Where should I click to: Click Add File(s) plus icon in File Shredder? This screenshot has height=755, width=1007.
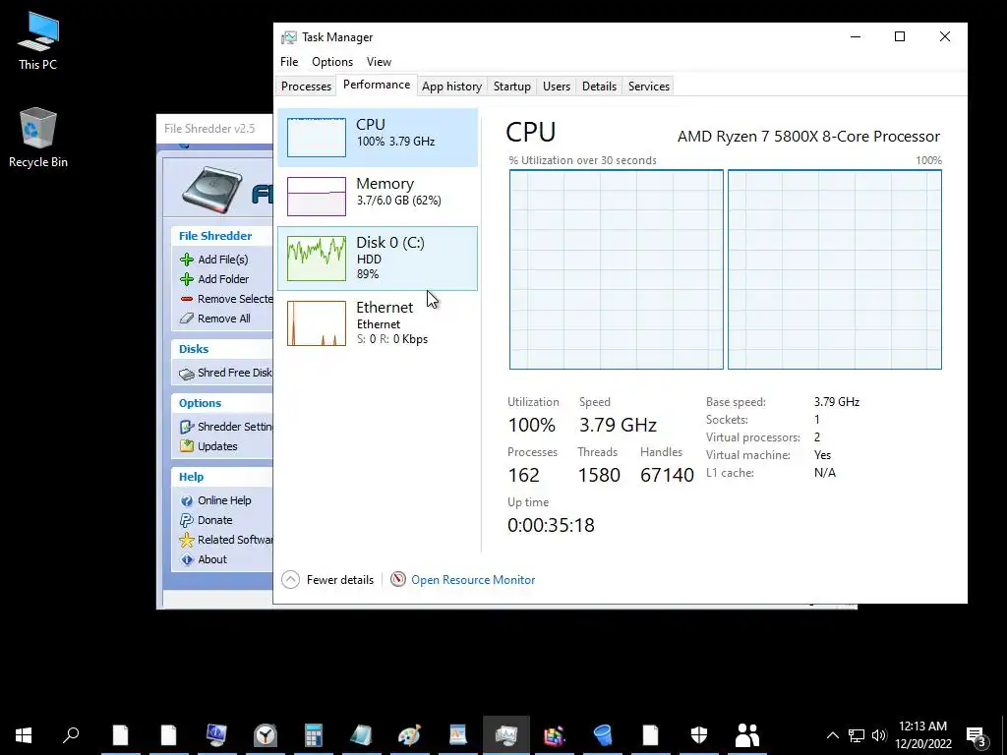coord(187,260)
